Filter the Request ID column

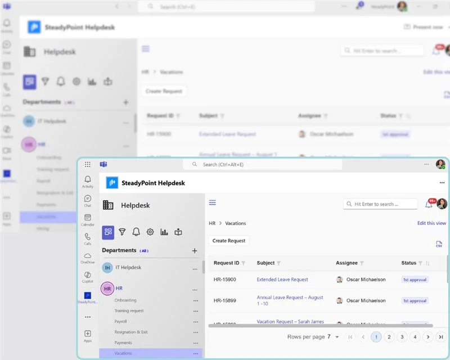(x=244, y=263)
